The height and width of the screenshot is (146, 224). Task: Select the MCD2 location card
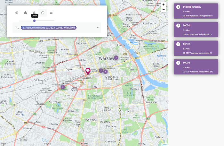(x=196, y=48)
